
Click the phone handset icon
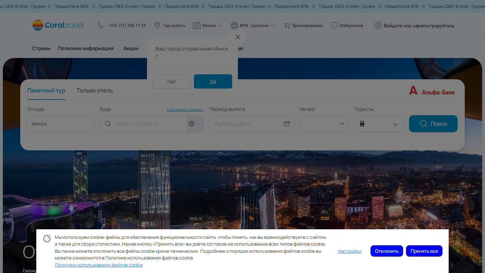click(x=100, y=26)
